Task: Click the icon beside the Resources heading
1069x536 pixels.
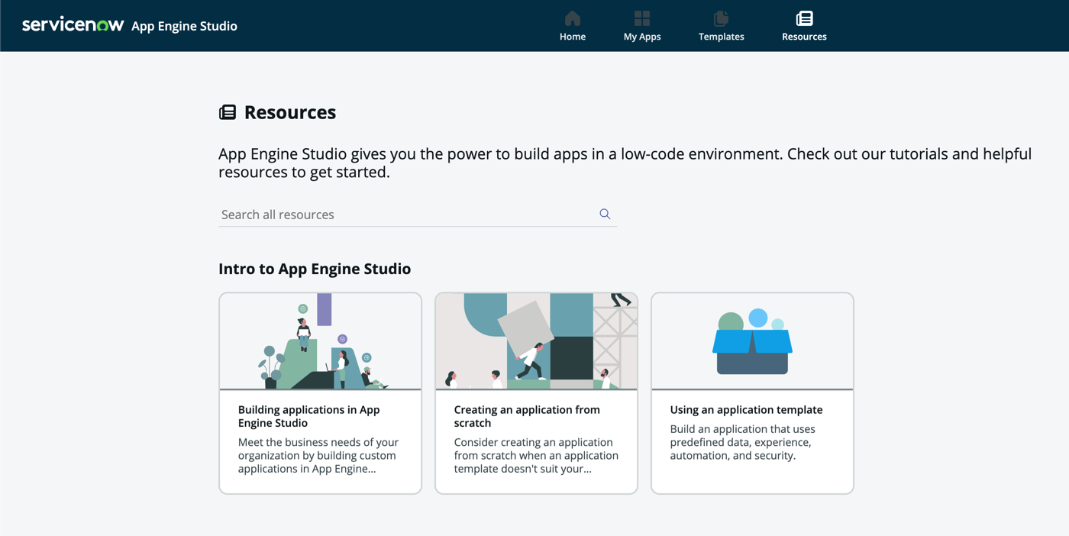Action: (228, 113)
